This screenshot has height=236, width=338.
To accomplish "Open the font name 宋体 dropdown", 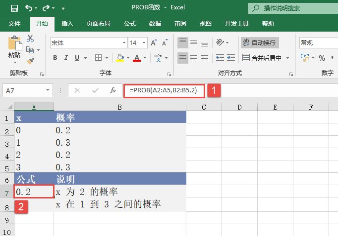I will 121,43.
